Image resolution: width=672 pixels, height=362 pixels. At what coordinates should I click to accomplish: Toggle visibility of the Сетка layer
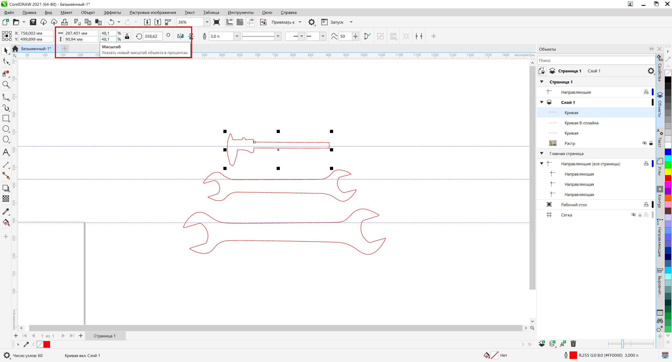[x=633, y=215]
